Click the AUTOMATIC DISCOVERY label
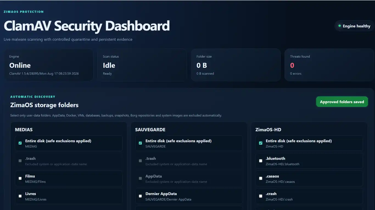 click(x=33, y=97)
